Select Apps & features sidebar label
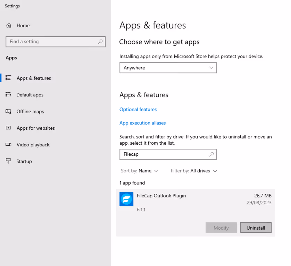The height and width of the screenshot is (266, 291). 34,78
